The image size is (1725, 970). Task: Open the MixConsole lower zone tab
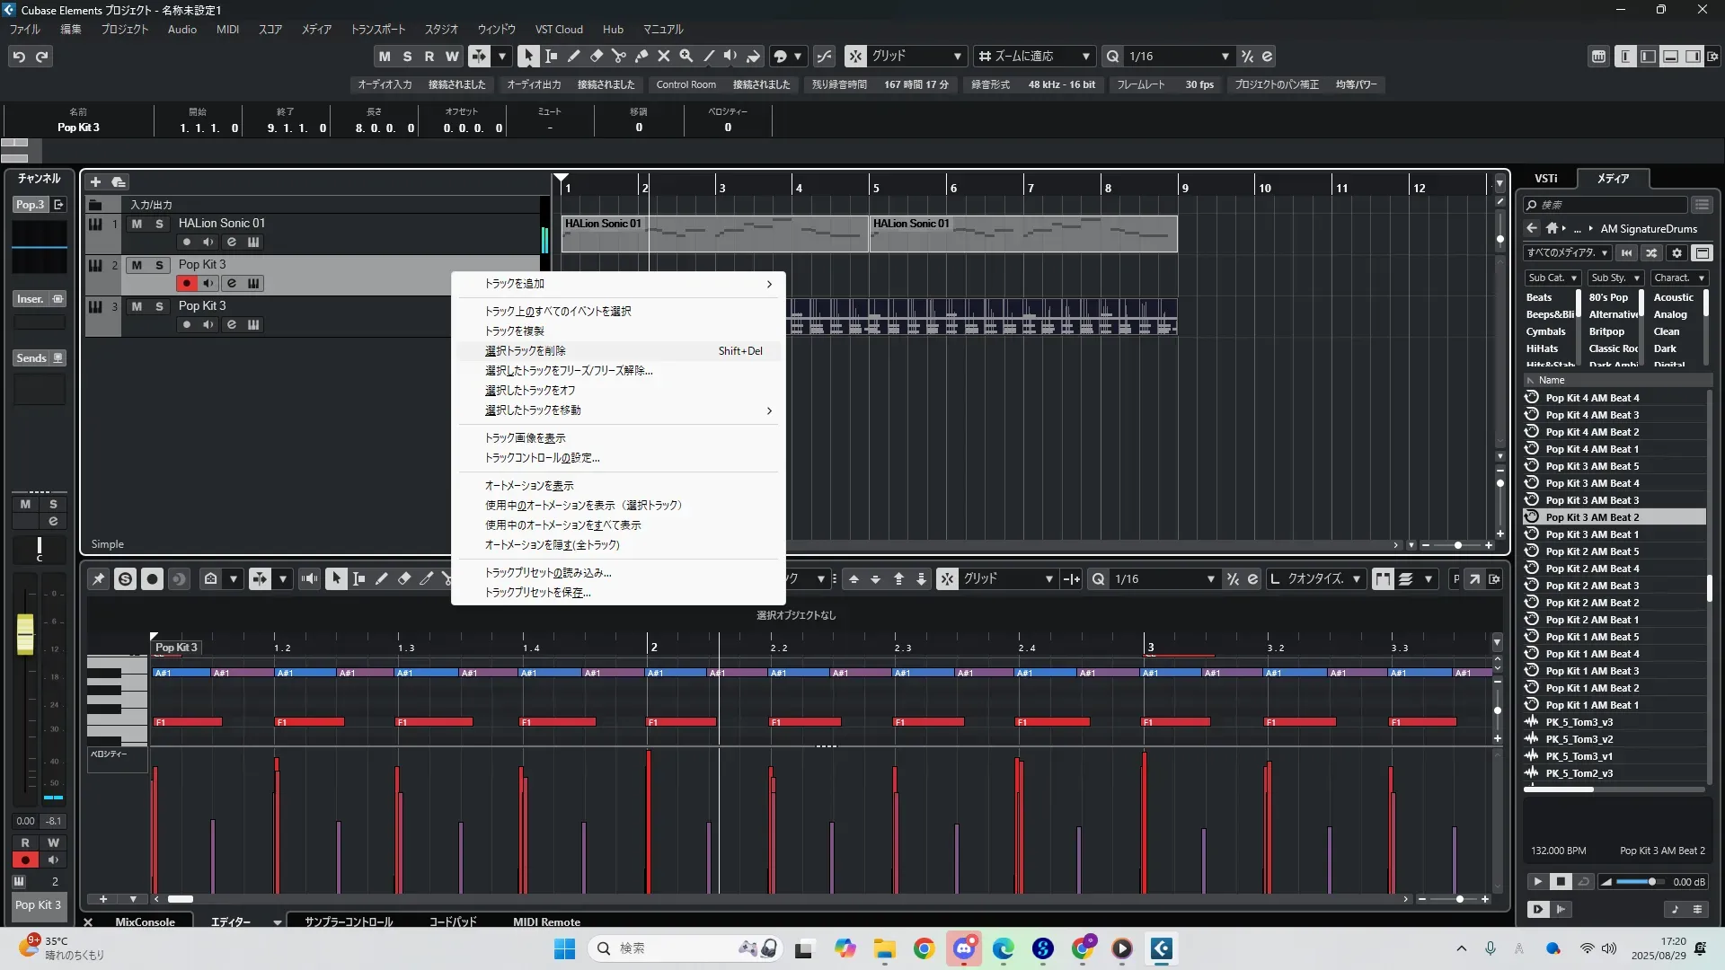click(x=145, y=921)
